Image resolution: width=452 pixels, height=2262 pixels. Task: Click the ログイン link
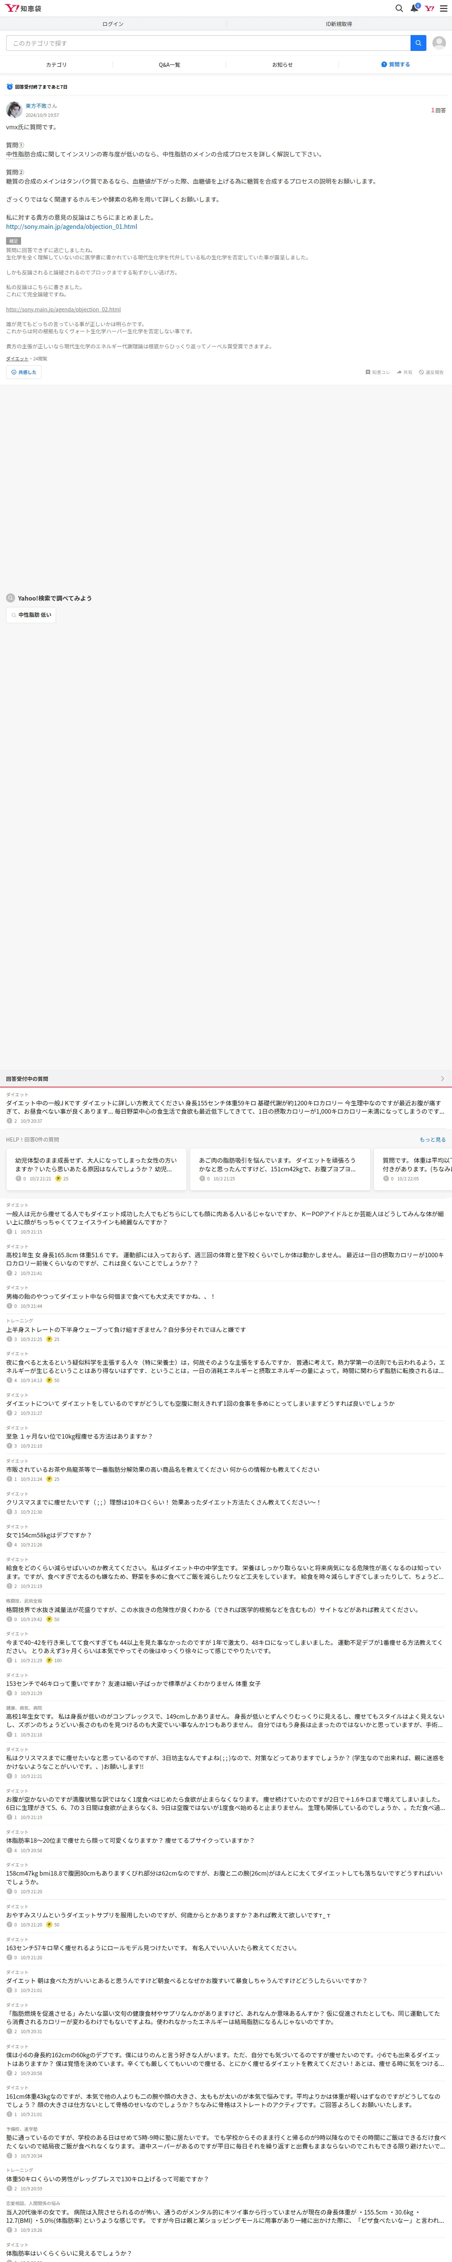113,24
